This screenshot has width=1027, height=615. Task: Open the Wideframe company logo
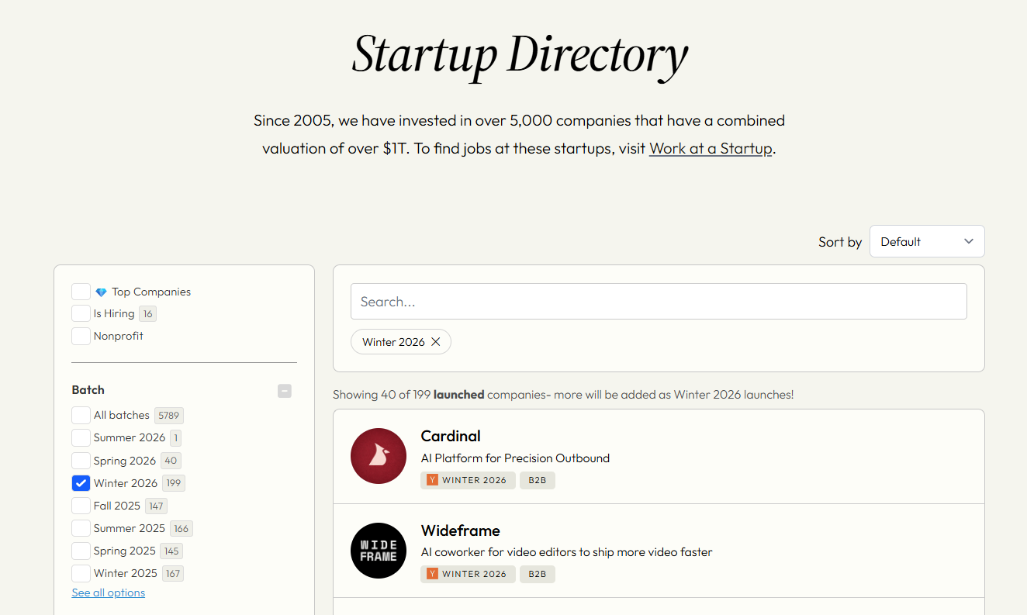tap(379, 551)
